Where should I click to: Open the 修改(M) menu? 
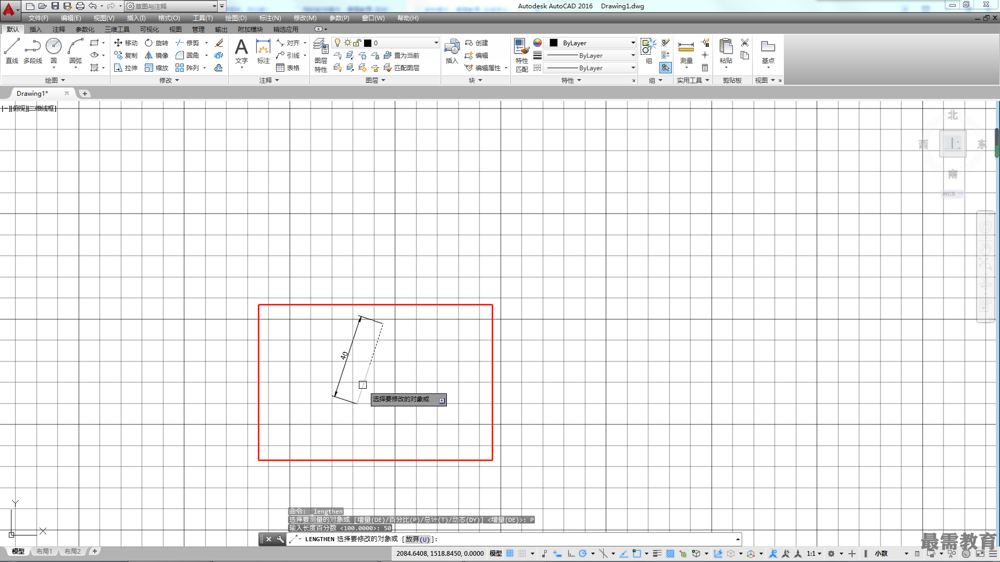click(x=305, y=18)
